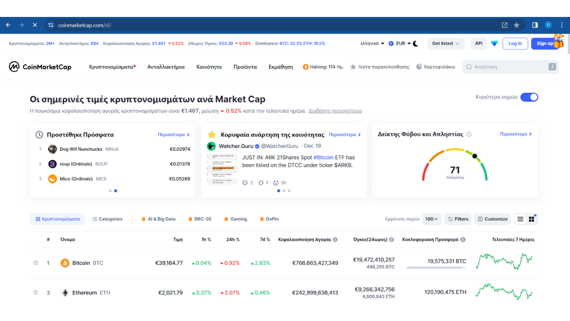Switch to grid view layout icon
This screenshot has width=570, height=321.
tap(532, 219)
